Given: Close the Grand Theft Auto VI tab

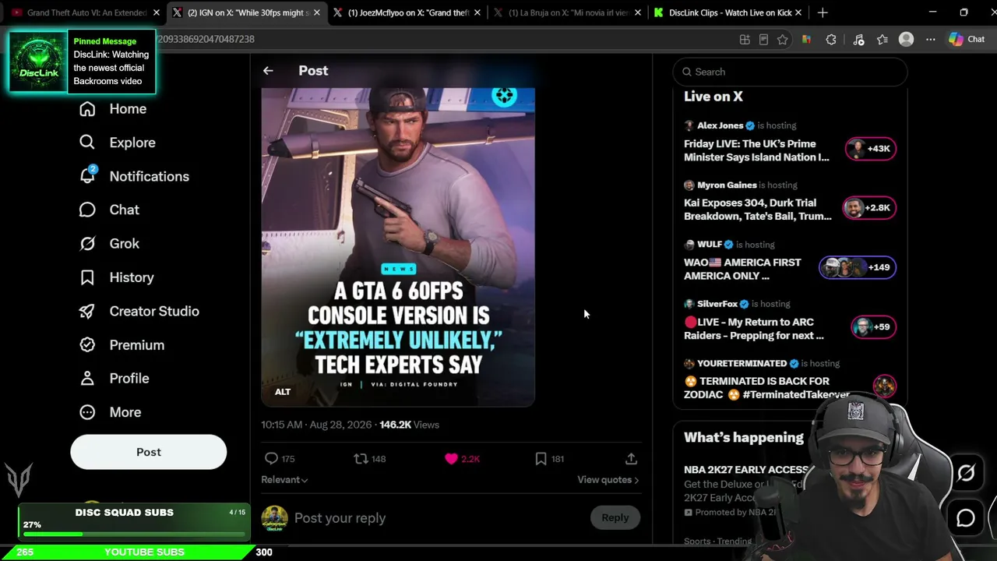Looking at the screenshot, I should click(157, 12).
